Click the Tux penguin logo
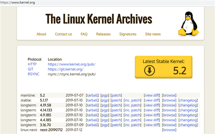 pos(188,24)
